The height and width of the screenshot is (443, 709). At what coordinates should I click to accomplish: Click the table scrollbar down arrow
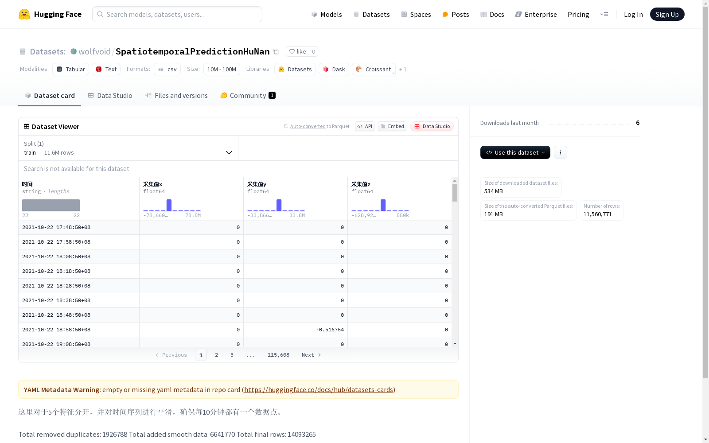pyautogui.click(x=455, y=344)
